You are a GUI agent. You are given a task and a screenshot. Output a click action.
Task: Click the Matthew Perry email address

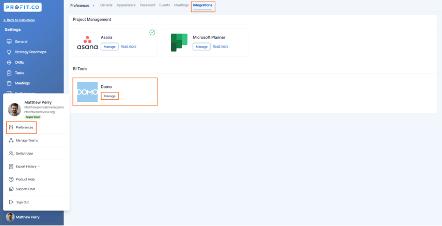click(44, 110)
